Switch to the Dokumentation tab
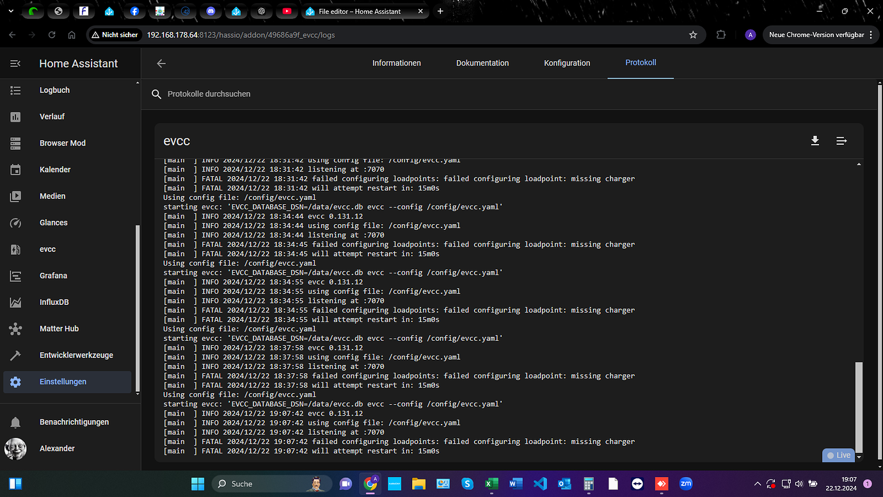Viewport: 883px width, 497px height. click(482, 63)
